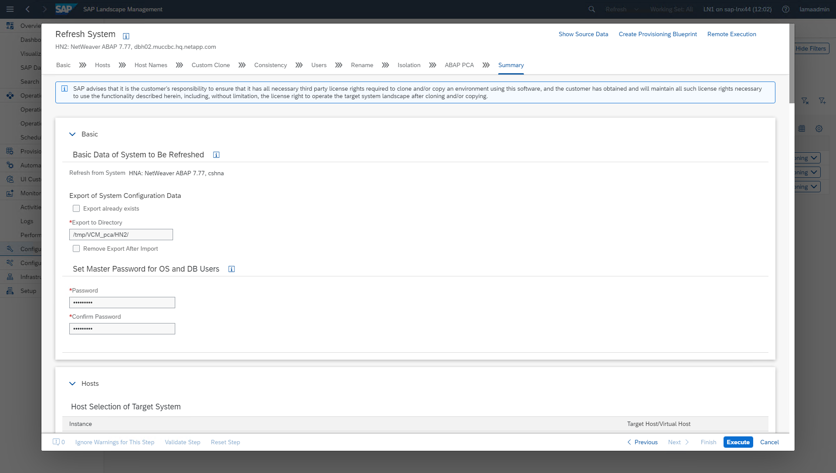This screenshot has height=473, width=836.
Task: Click info icon beside Refresh System title
Action: click(x=126, y=36)
